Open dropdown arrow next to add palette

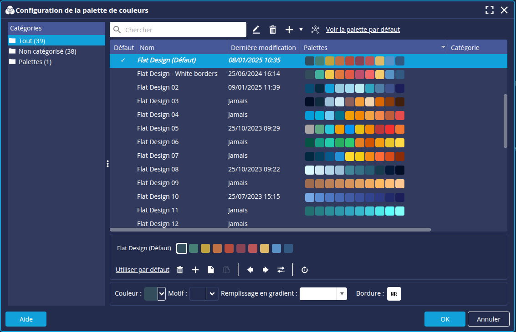(x=301, y=30)
